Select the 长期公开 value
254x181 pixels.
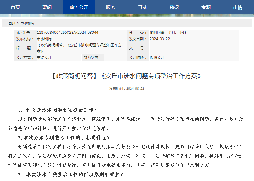tap(157, 57)
